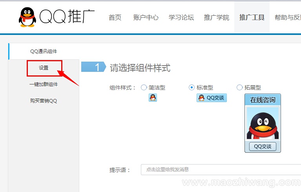Select QQ通讯组件 in the left sidebar
The width and height of the screenshot is (301, 192).
pyautogui.click(x=44, y=51)
